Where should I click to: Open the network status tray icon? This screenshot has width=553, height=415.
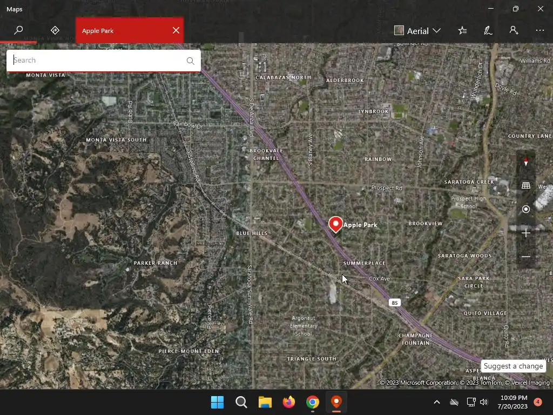(471, 402)
